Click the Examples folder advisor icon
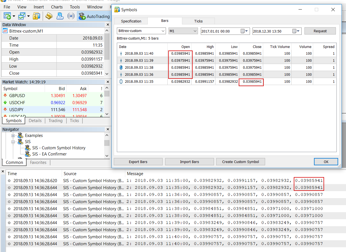The width and height of the screenshot is (346, 252). click(20, 136)
